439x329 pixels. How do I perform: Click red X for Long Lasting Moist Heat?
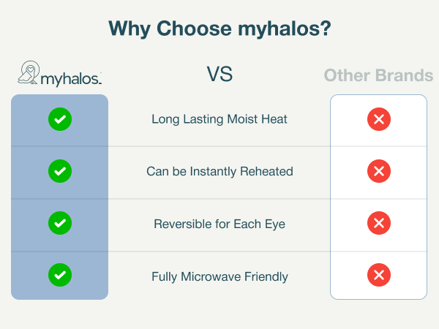point(379,119)
